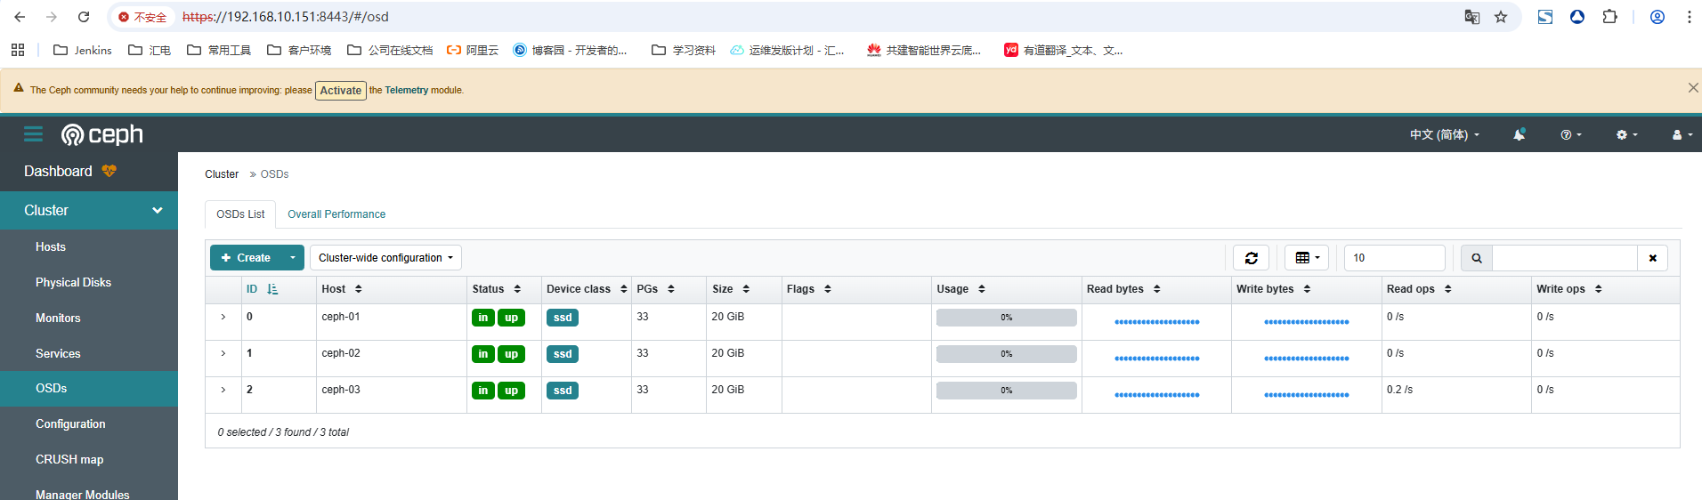
Task: Open Dashboard in the sidebar
Action: [58, 171]
